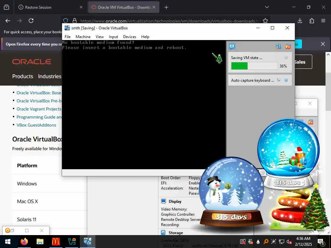
Task: Open the Oracle Vagrant Projects link
Action: coord(39,109)
